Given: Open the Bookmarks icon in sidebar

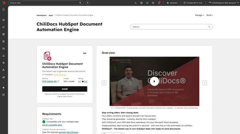Looking at the screenshot, I should click(x=4, y=10).
